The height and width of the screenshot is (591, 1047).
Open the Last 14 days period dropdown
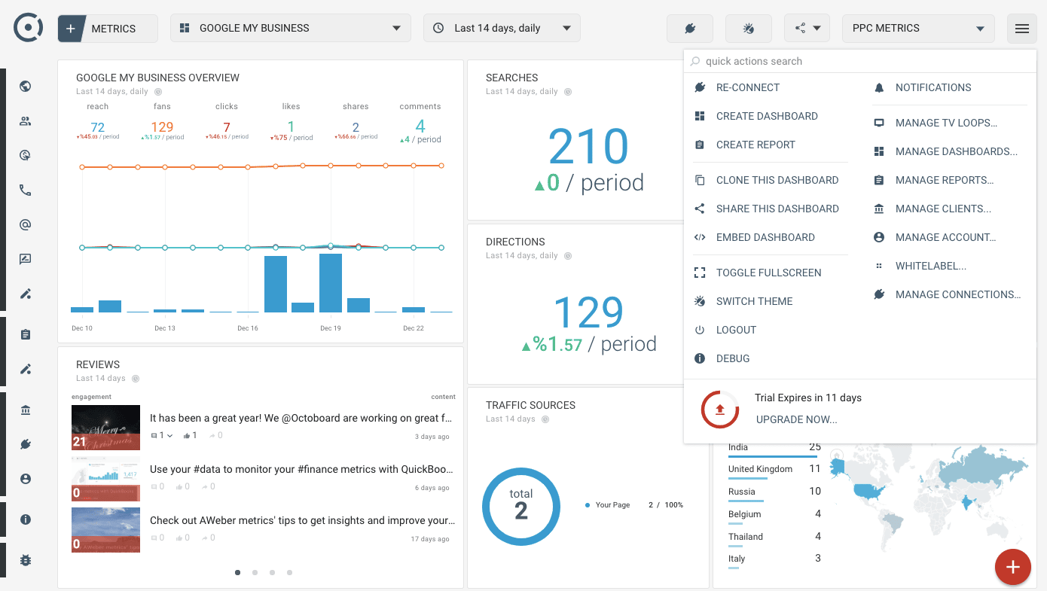click(501, 27)
